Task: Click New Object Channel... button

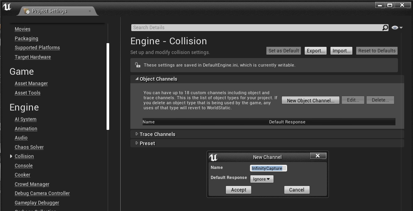Action: pyautogui.click(x=311, y=100)
